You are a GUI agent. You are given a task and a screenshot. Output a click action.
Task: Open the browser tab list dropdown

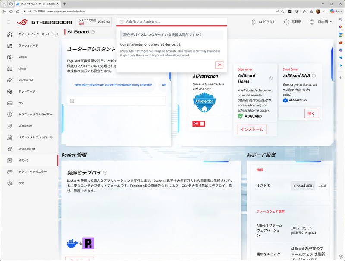tap(4, 4)
